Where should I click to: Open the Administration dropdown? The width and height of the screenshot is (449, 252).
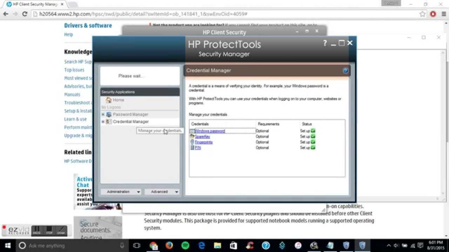[121, 192]
